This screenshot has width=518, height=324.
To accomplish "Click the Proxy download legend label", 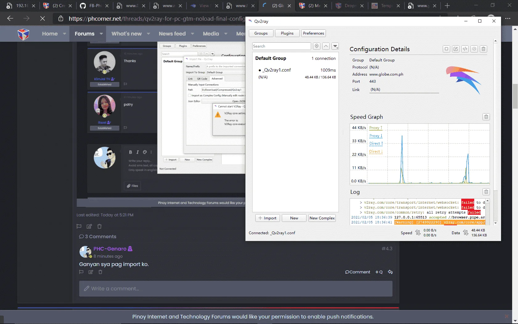I will [376, 136].
